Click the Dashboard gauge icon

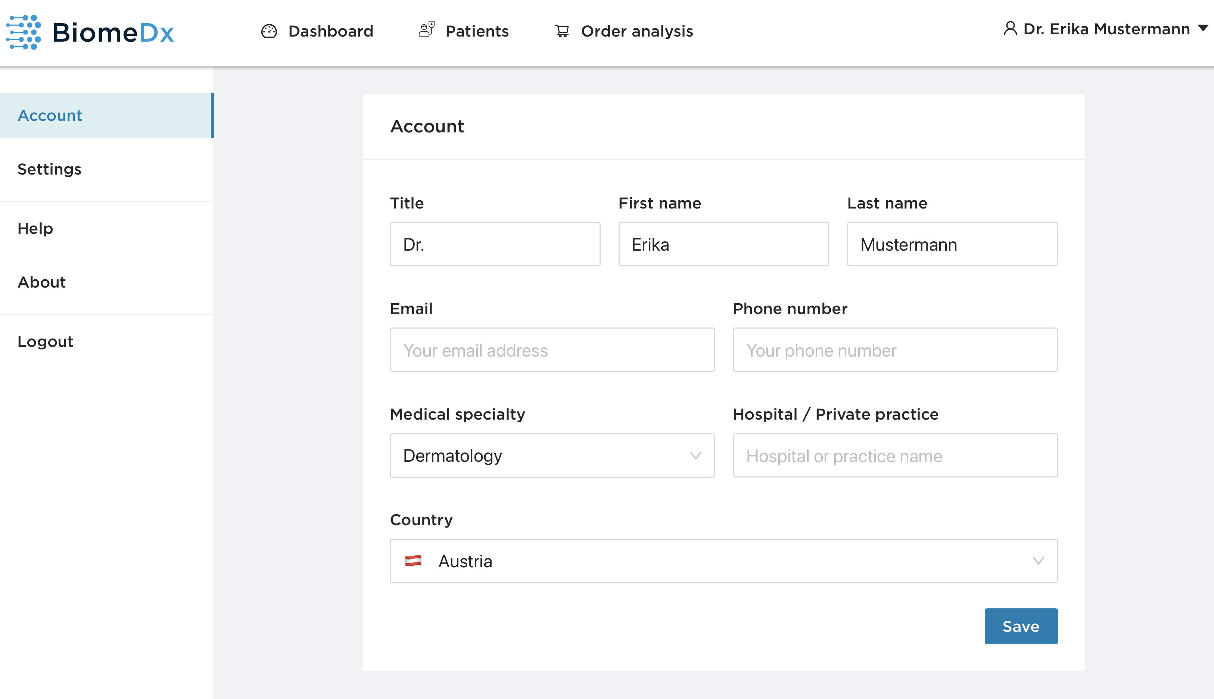pos(269,31)
